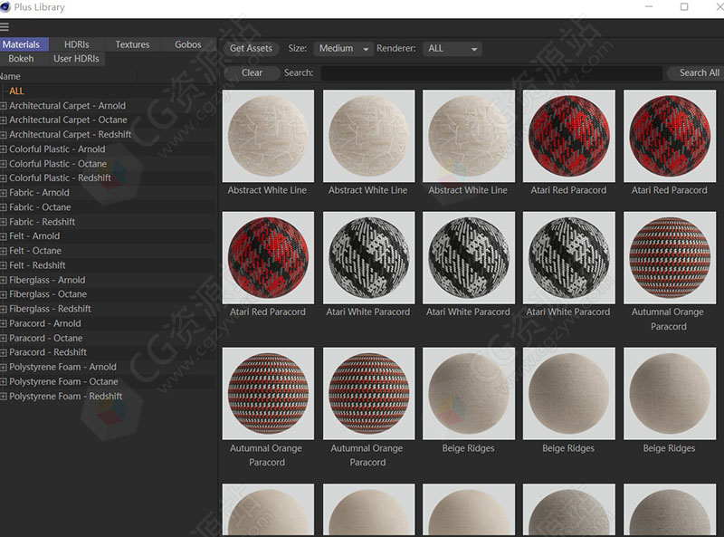Expand the Paracord - Octane tree node
This screenshot has height=537, width=724.
click(4, 338)
